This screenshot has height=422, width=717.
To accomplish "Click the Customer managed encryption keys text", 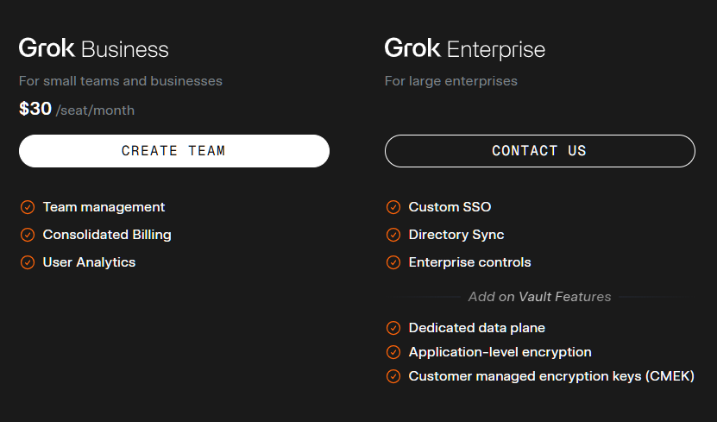I will [550, 376].
